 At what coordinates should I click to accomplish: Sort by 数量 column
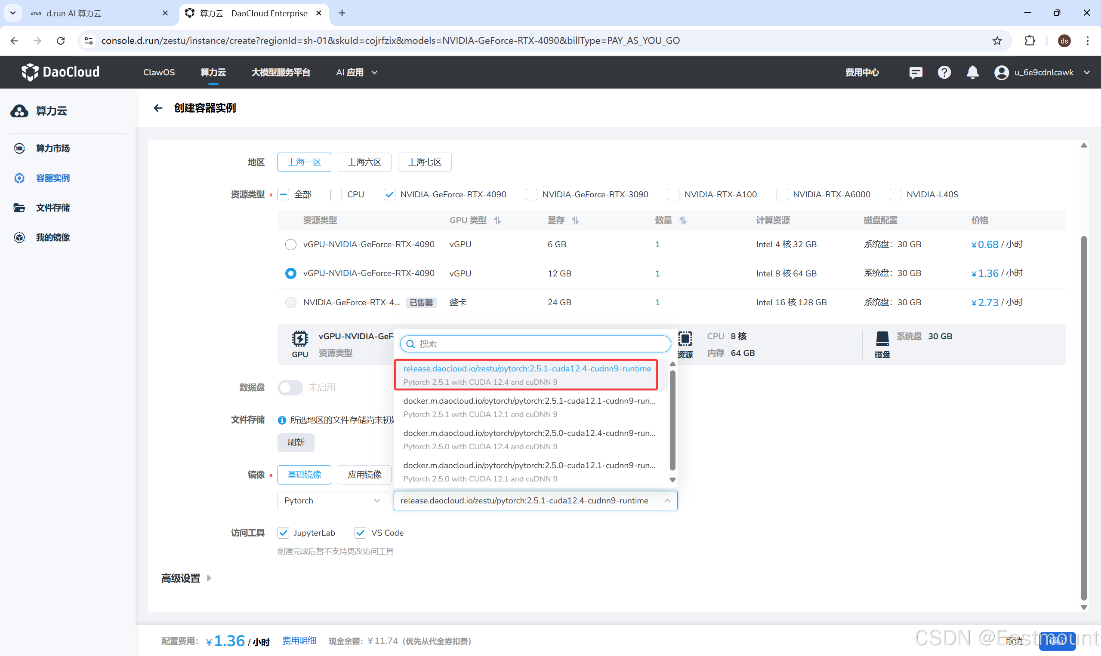point(682,220)
